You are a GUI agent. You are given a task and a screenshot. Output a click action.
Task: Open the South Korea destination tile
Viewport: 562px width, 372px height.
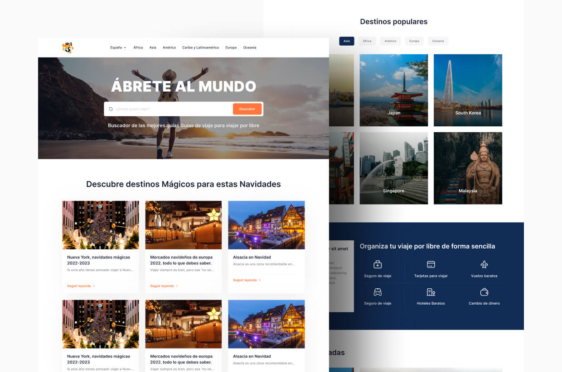click(468, 91)
